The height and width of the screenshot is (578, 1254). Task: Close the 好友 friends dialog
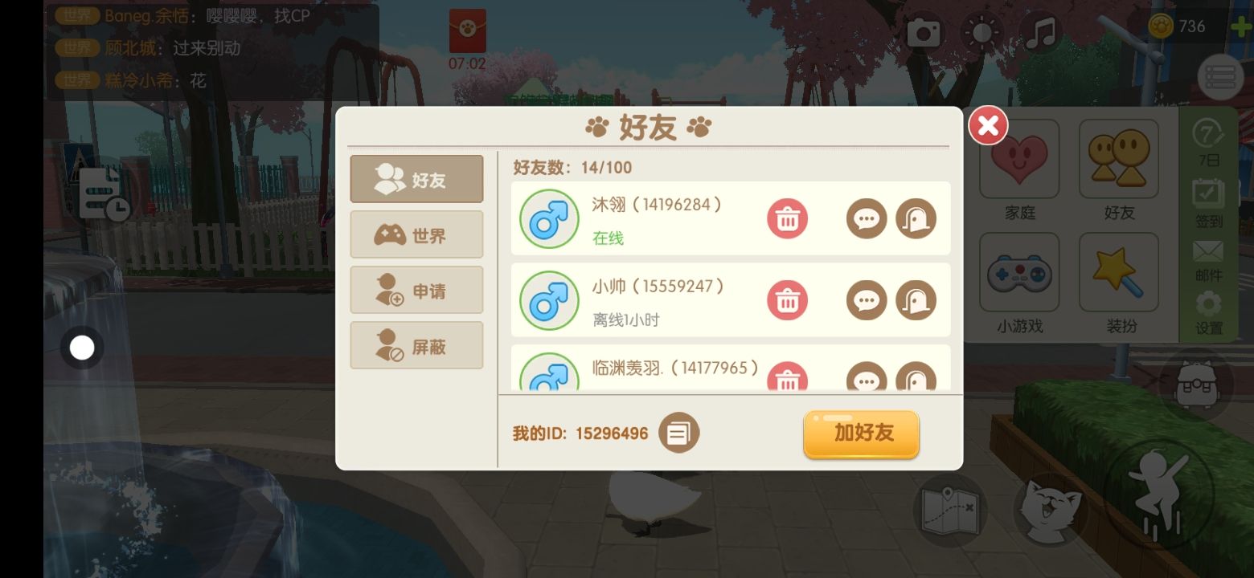988,125
